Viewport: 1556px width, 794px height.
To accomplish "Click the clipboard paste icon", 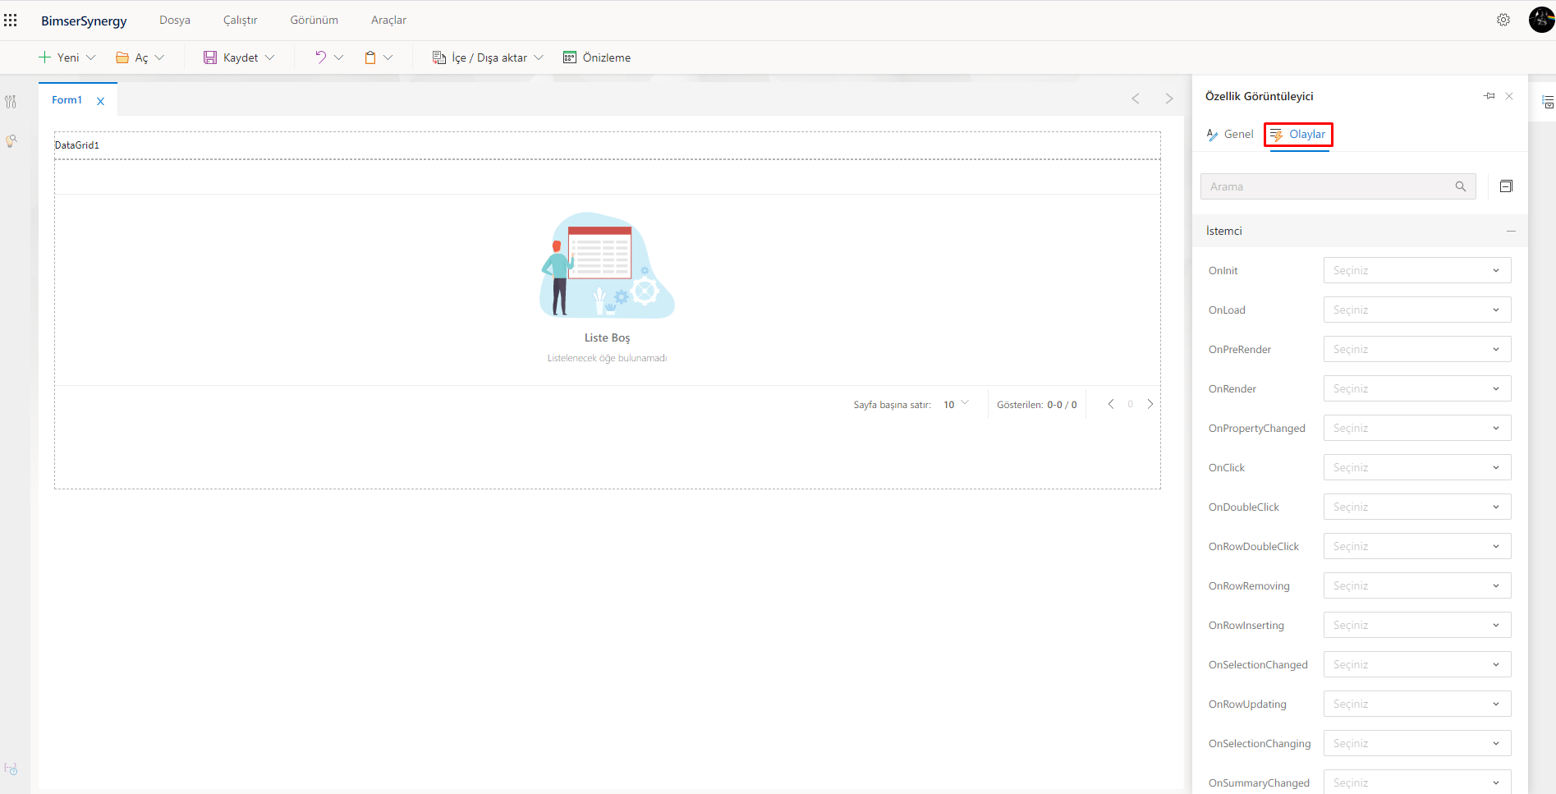I will [x=370, y=57].
